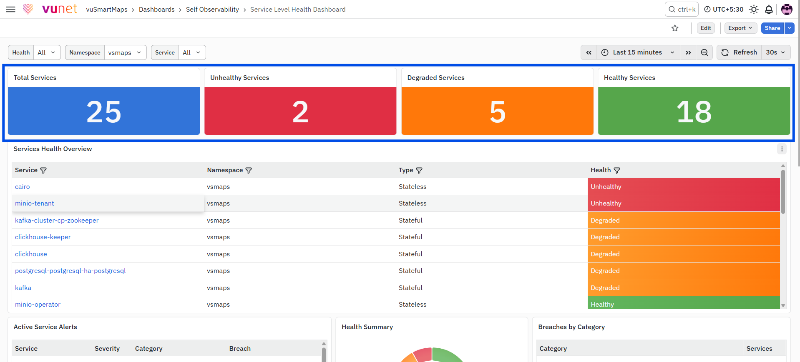Zoom out the time range
The height and width of the screenshot is (362, 800).
[x=704, y=52]
